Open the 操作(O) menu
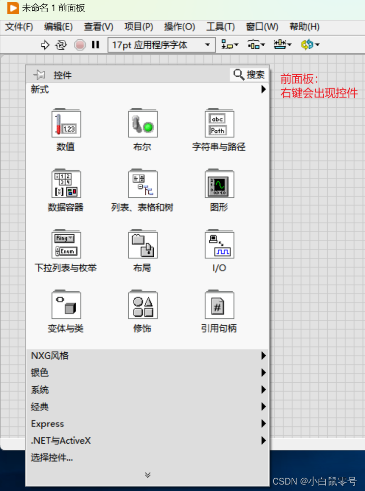This screenshot has width=365, height=491. pyautogui.click(x=179, y=27)
